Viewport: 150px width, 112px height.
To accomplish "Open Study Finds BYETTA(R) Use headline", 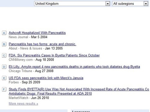I will click(79, 91).
